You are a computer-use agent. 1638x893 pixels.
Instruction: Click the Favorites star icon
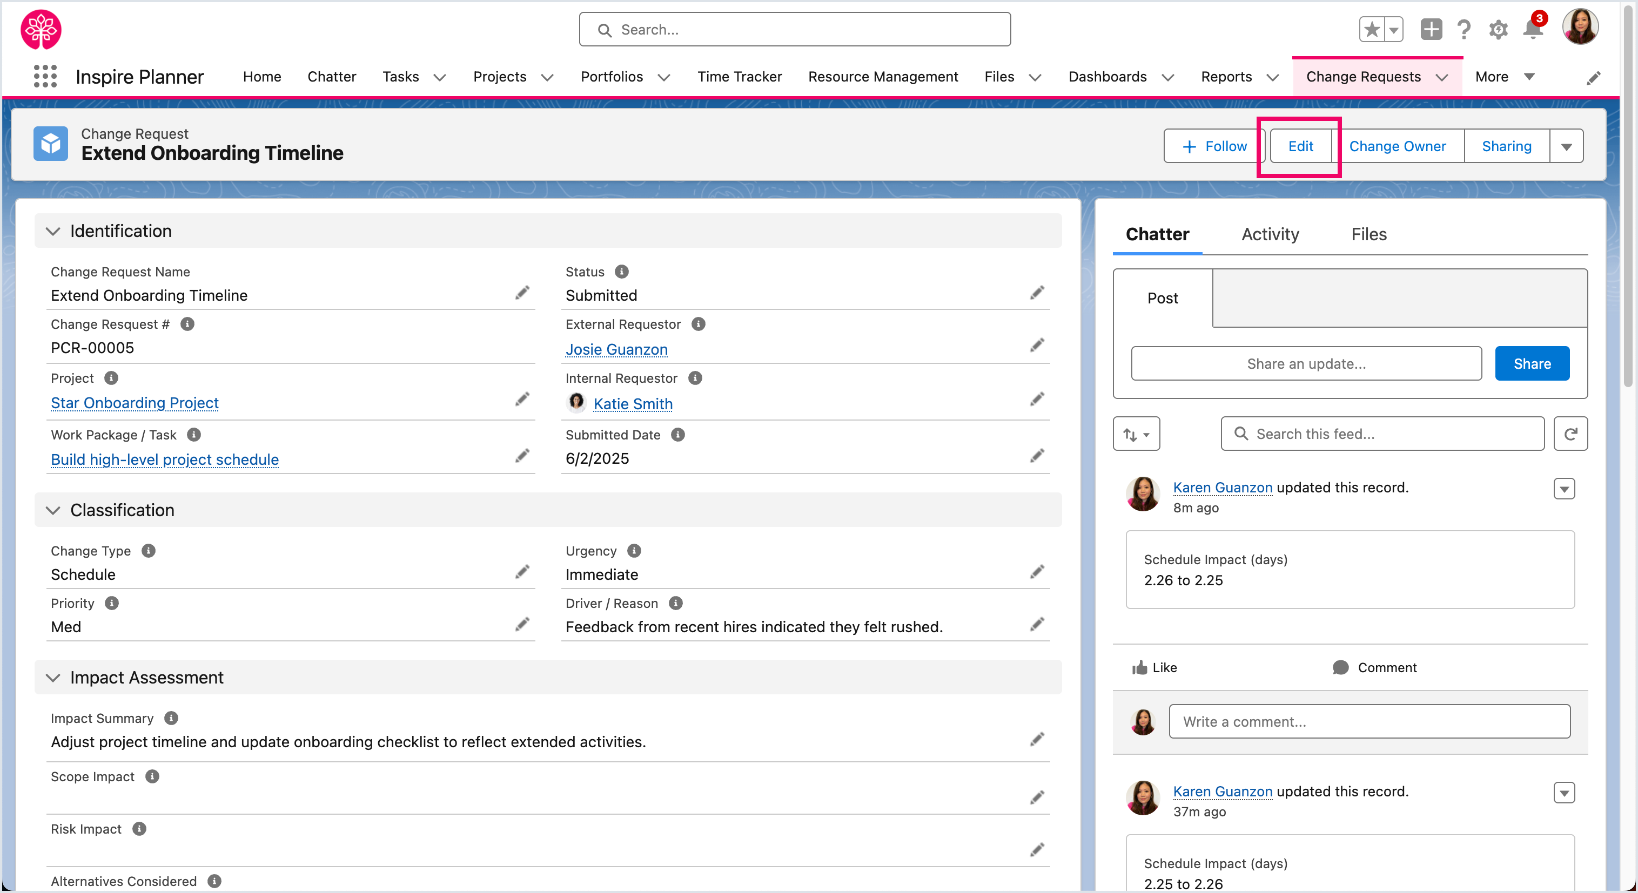(1372, 29)
